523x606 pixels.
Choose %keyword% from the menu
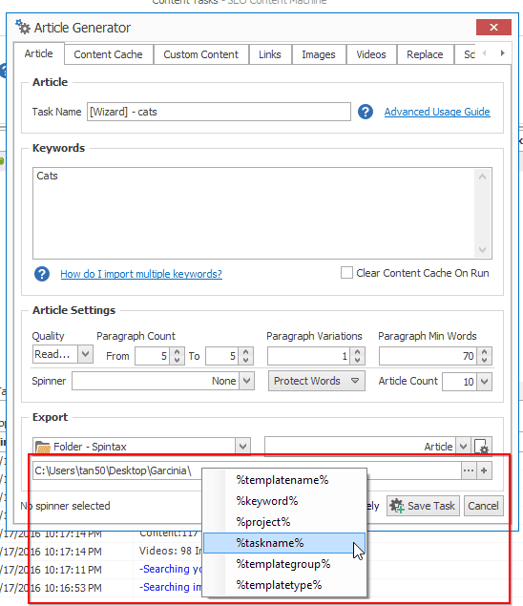click(284, 501)
